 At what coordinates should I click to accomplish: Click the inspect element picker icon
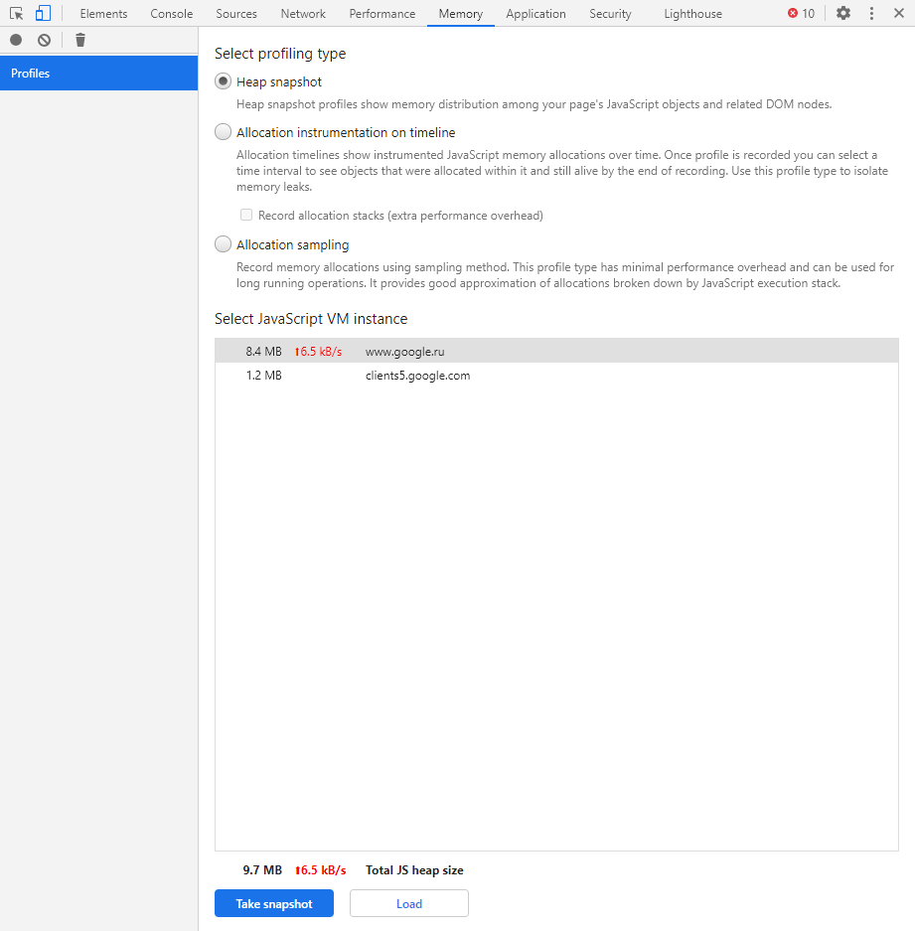click(16, 14)
